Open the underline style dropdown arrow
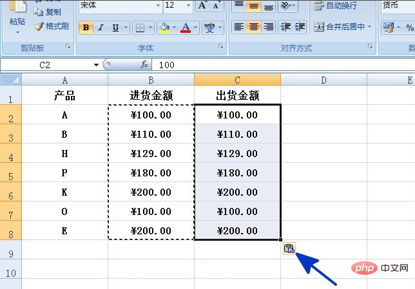 (126, 28)
